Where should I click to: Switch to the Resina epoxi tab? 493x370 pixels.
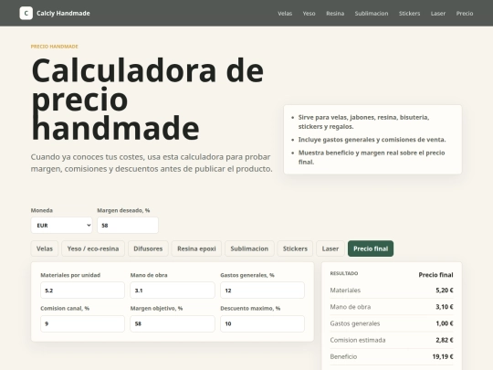coord(196,248)
